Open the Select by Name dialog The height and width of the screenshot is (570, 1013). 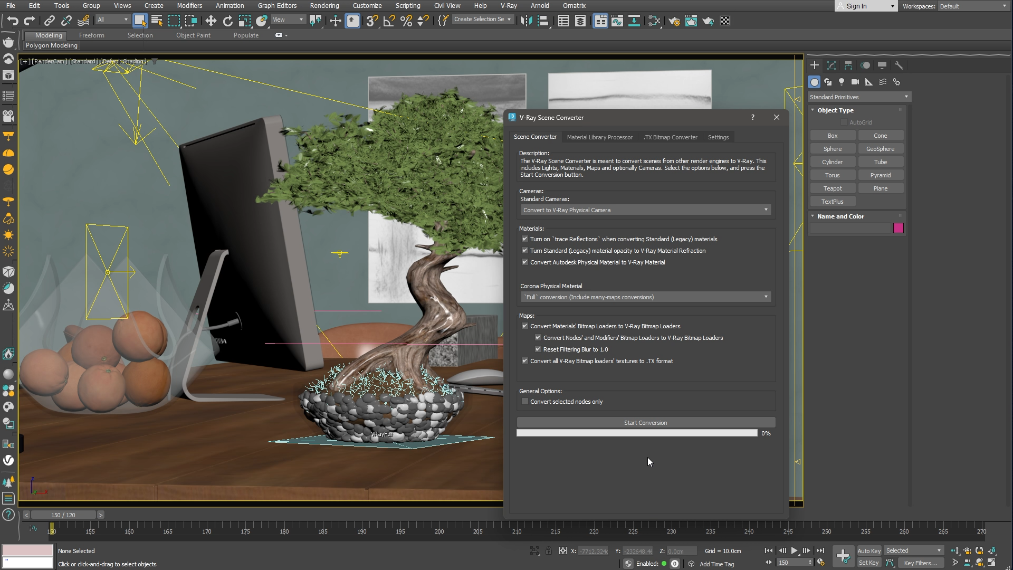[157, 21]
